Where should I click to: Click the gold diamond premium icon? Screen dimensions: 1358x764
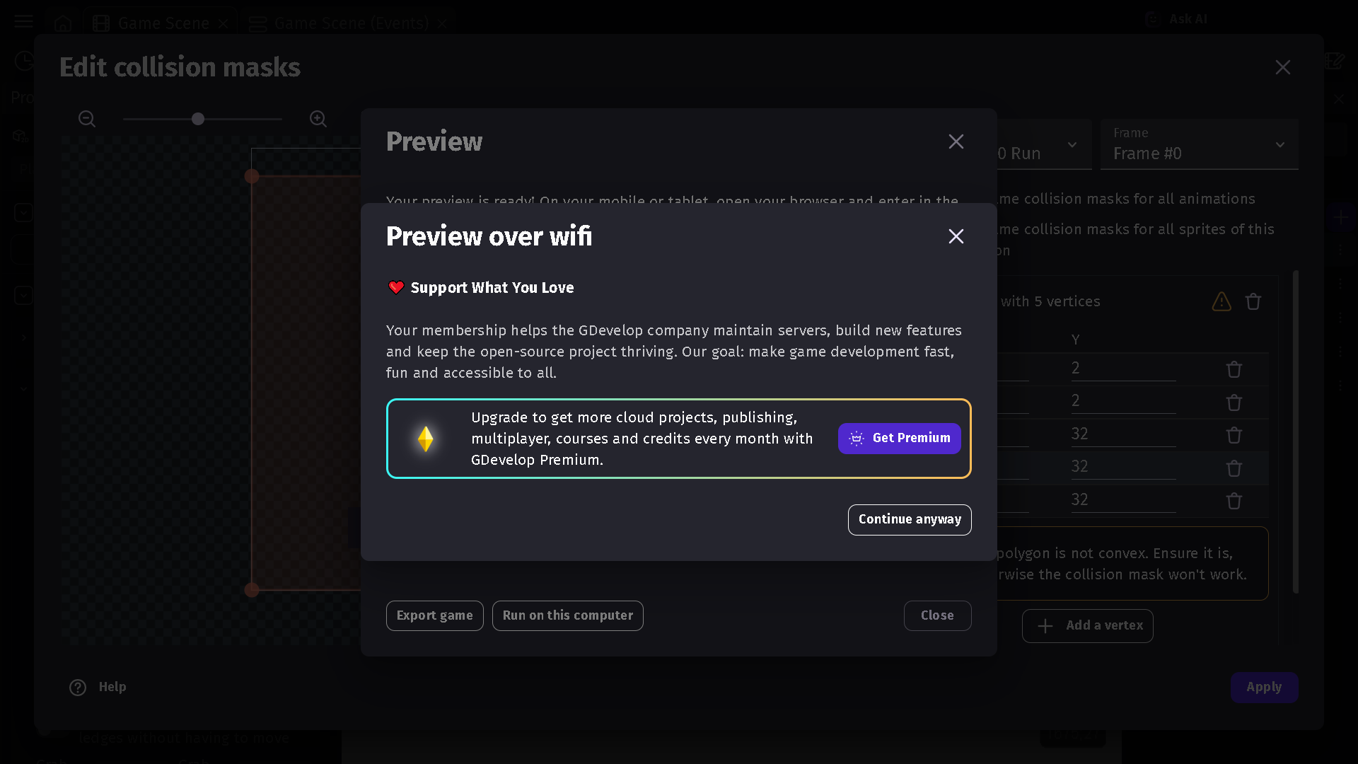[x=425, y=439]
